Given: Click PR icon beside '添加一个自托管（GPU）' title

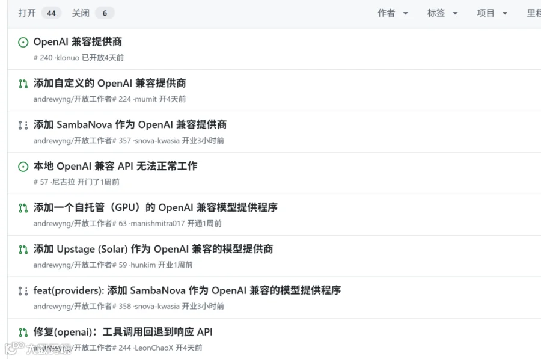Looking at the screenshot, I should (23, 208).
